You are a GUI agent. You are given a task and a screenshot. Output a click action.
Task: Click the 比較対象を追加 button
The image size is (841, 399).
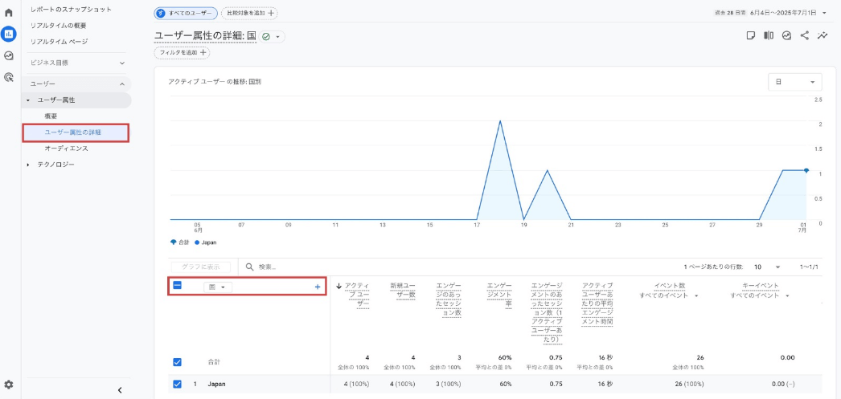pyautogui.click(x=249, y=14)
